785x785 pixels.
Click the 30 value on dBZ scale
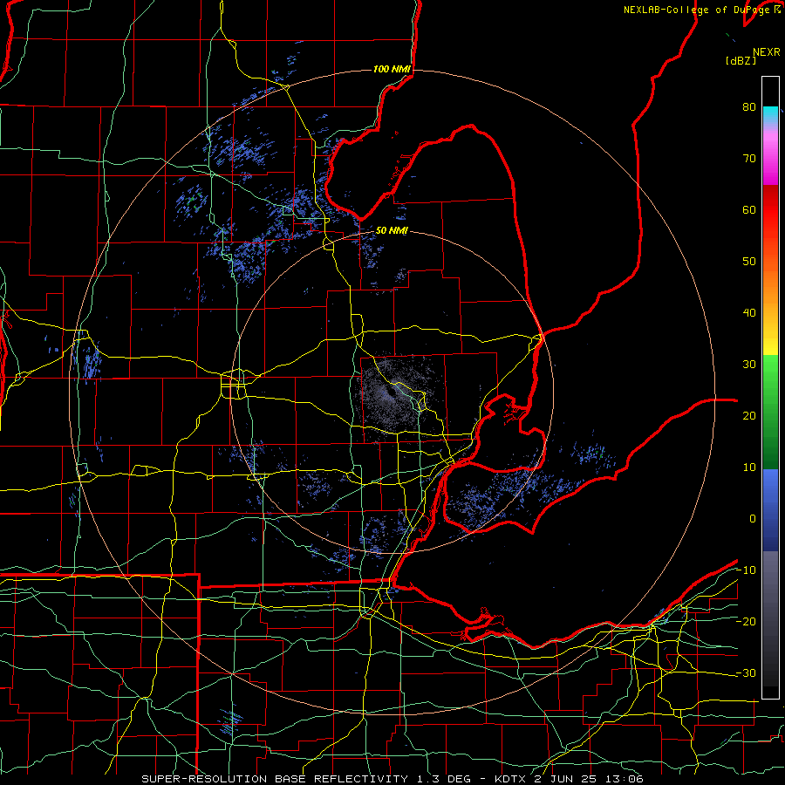(749, 365)
